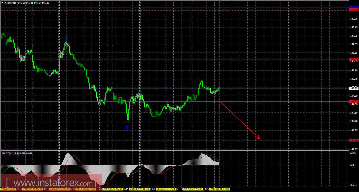Click the 143.70 price scale value
The image size is (359, 192).
coord(354,121)
